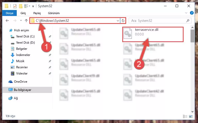Select Yerel Disk (C:) in sidebar

coord(25,36)
